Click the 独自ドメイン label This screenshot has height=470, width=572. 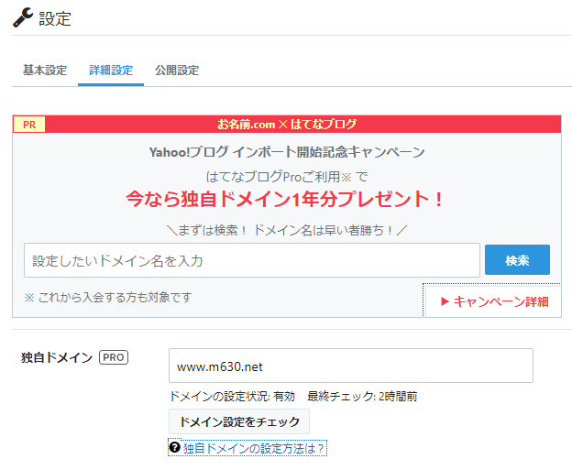[57, 357]
